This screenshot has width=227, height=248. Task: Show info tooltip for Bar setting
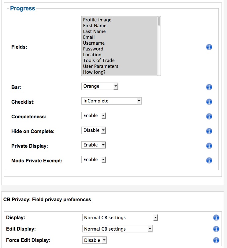point(209,87)
